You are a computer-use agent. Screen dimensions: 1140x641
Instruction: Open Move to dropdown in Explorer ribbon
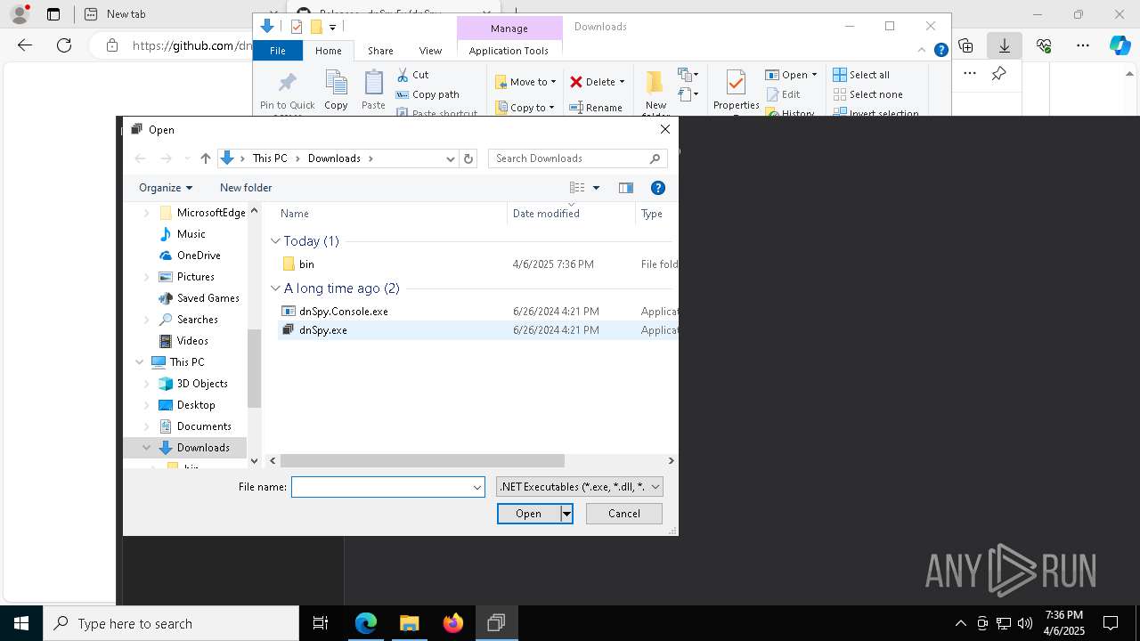pyautogui.click(x=525, y=82)
